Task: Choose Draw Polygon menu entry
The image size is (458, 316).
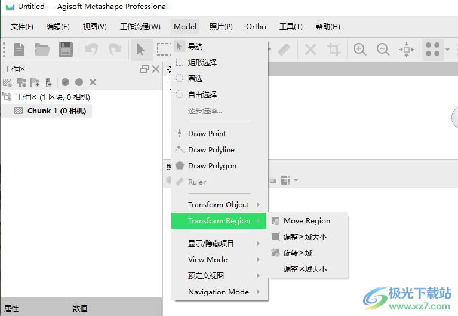Action: point(219,165)
